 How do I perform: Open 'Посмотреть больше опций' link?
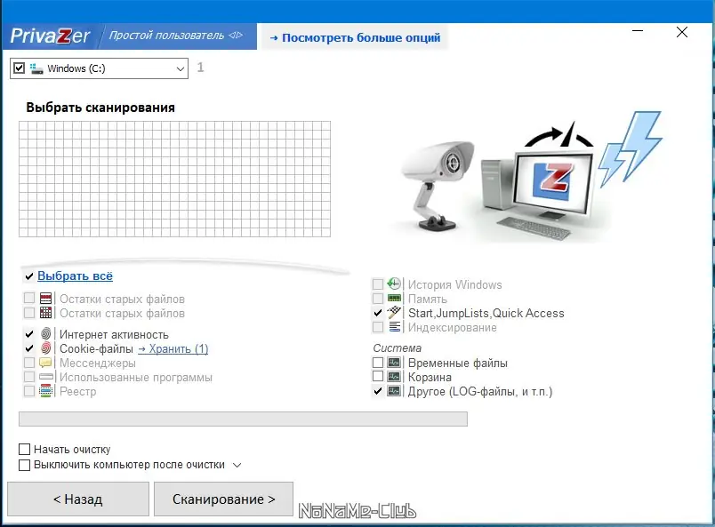[x=355, y=38]
